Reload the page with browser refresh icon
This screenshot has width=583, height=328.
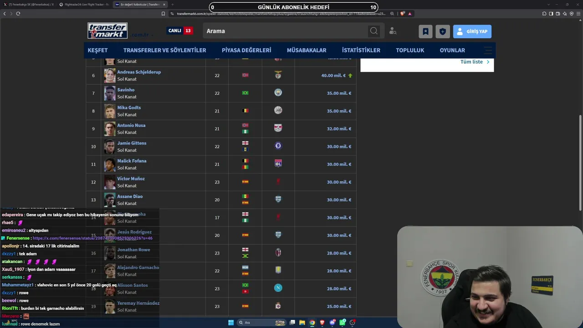coord(18,14)
